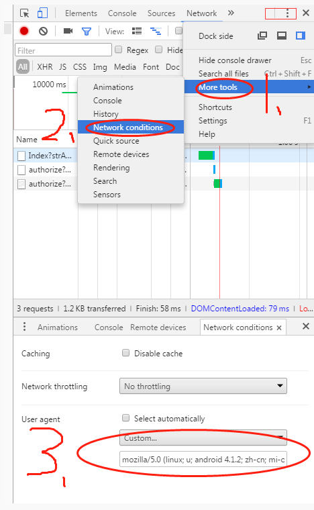Open Console drawer tab
Image resolution: width=314 pixels, height=510 pixels.
point(109,327)
